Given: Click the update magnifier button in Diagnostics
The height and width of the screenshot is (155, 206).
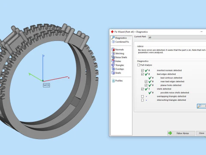Looking at the screenshot, I should click(201, 106).
